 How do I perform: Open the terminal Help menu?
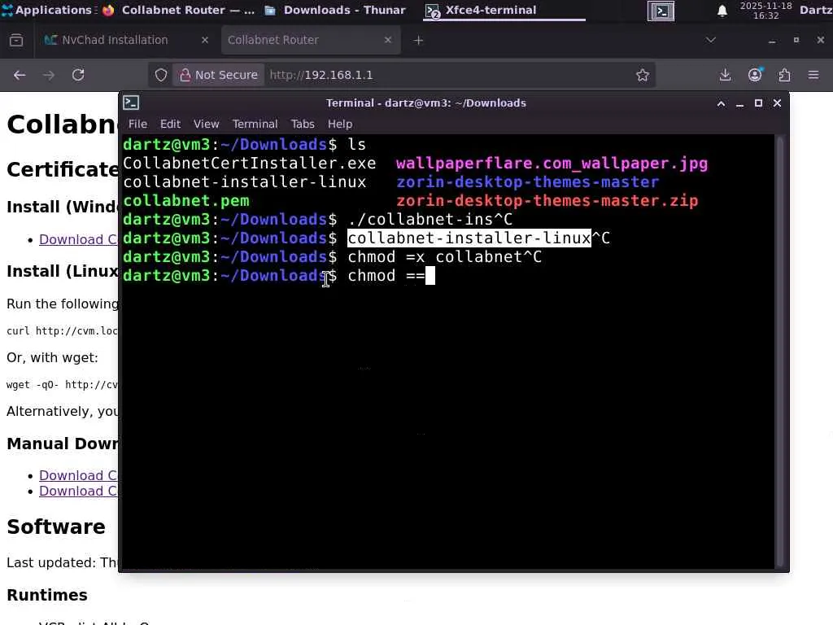coord(340,124)
